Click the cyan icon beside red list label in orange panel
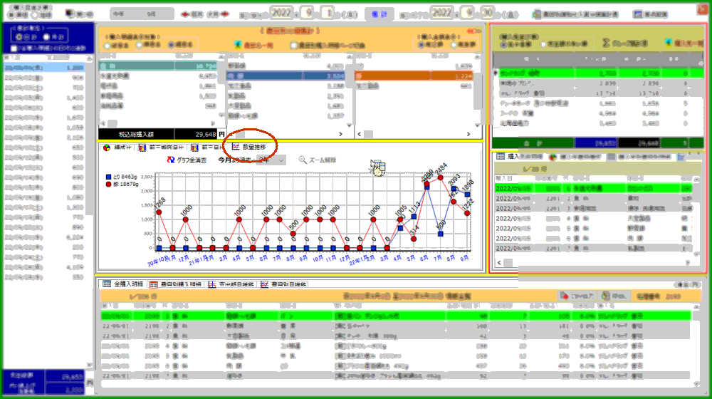 [238, 45]
